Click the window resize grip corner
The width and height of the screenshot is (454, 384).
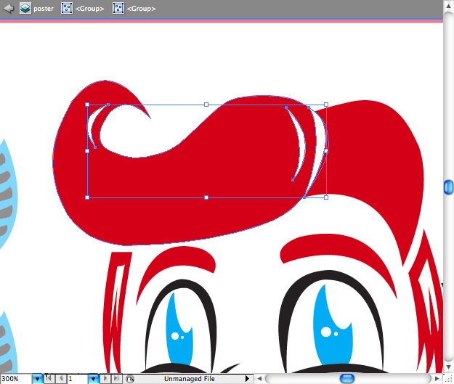pos(448,378)
